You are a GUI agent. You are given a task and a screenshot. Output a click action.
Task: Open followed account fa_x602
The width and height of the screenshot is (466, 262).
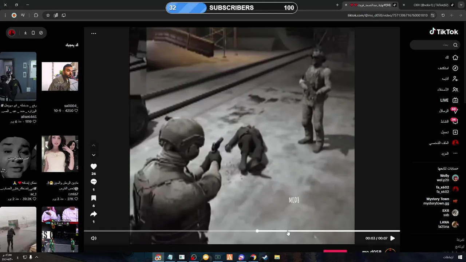click(x=447, y=190)
